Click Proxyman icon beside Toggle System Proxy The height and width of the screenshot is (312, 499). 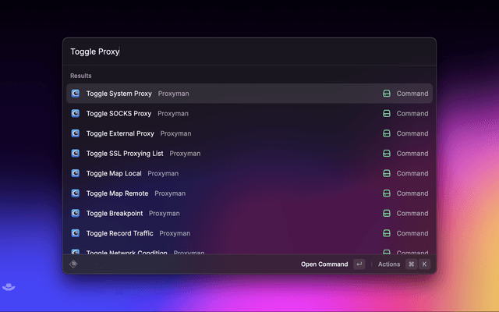pos(76,94)
